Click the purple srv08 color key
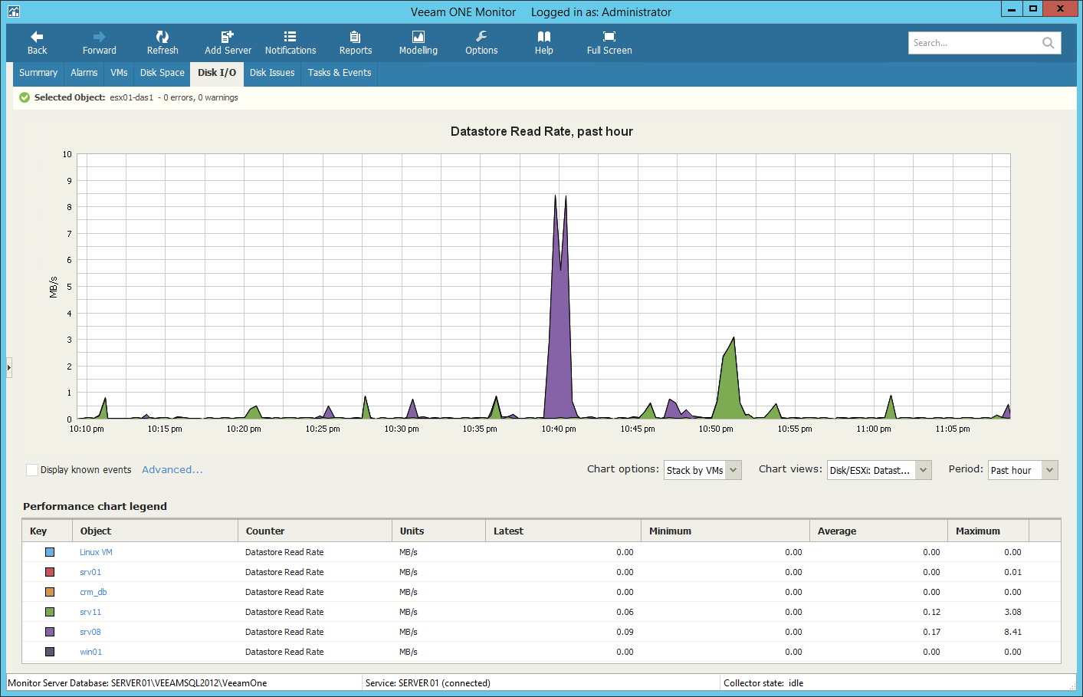 click(x=50, y=632)
